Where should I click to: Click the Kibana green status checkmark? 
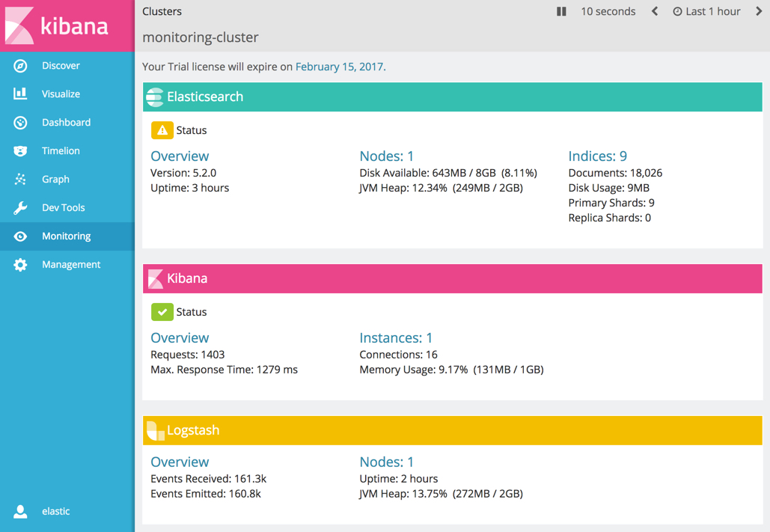click(x=164, y=311)
